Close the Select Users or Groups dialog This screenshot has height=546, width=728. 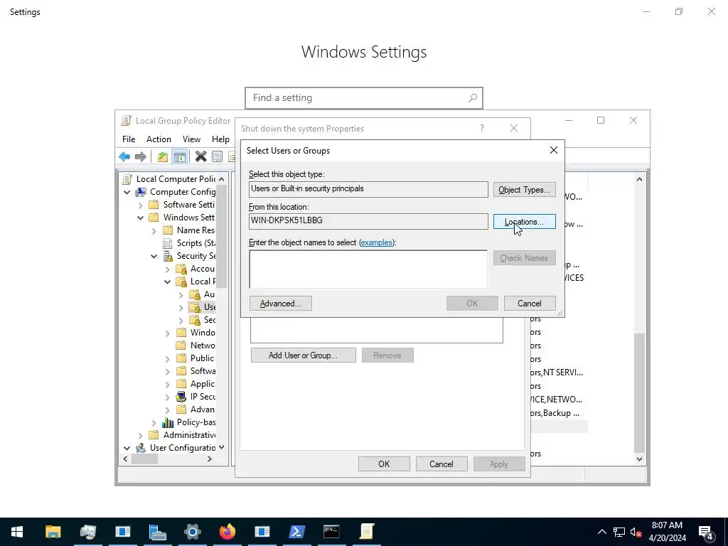(553, 150)
